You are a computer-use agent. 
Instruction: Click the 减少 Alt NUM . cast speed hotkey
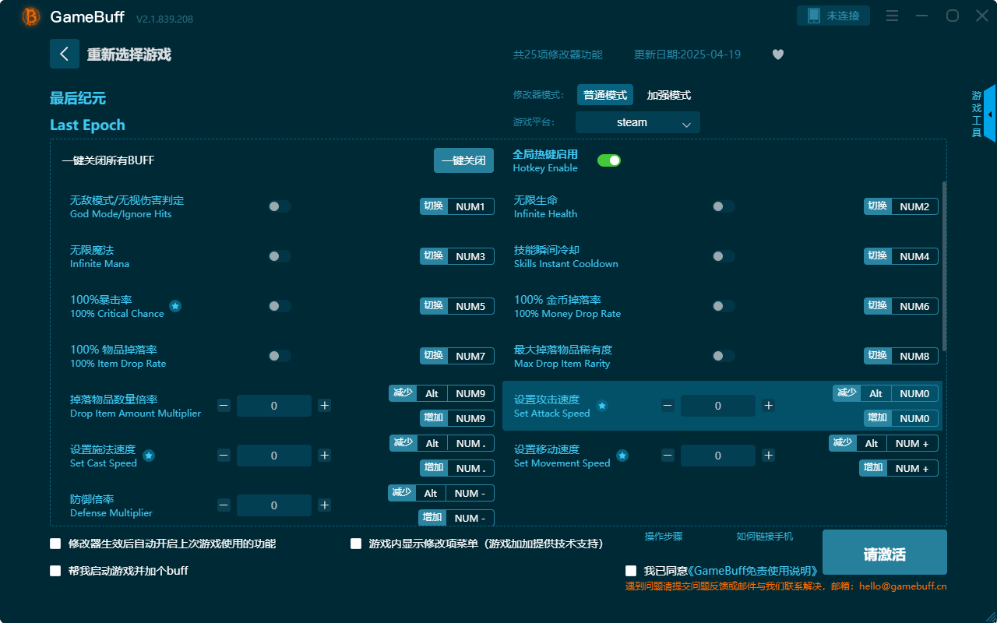click(x=442, y=443)
